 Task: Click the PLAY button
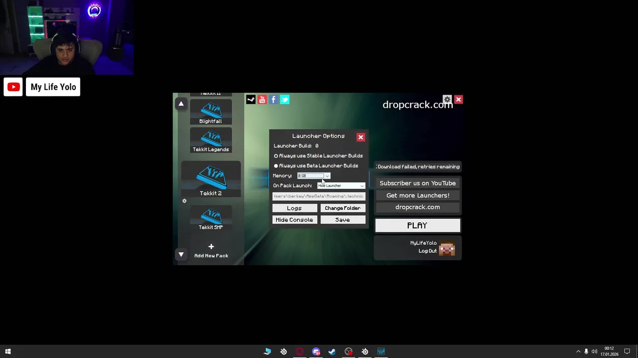[x=418, y=225]
